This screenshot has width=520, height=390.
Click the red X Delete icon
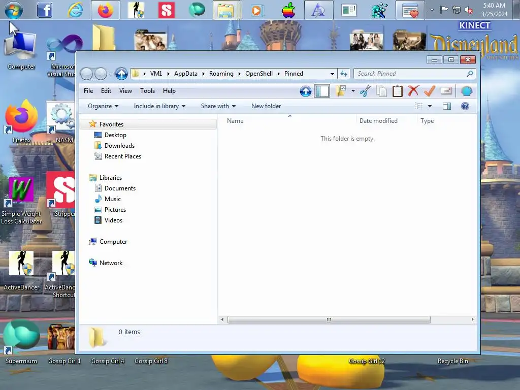pyautogui.click(x=413, y=91)
